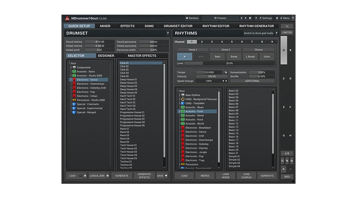This screenshot has height=198, width=357.
Task: Expand Utility - Background Percussion node
Action: 180,99
